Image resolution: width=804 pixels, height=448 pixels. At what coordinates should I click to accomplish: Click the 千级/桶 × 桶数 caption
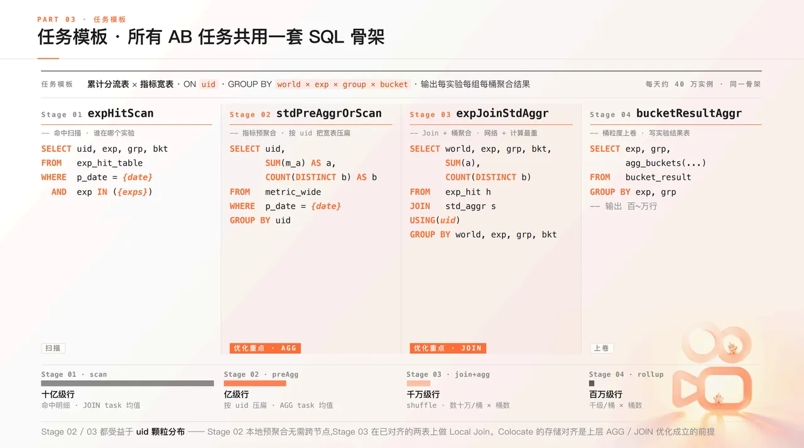pos(616,405)
